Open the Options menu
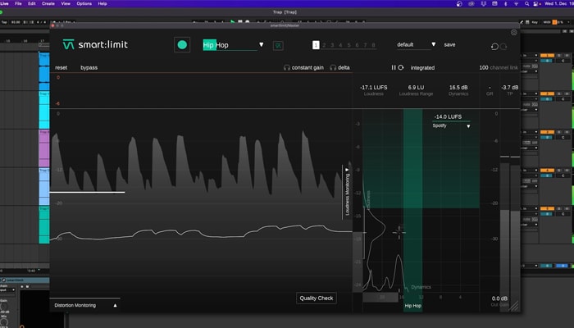 [84, 3]
